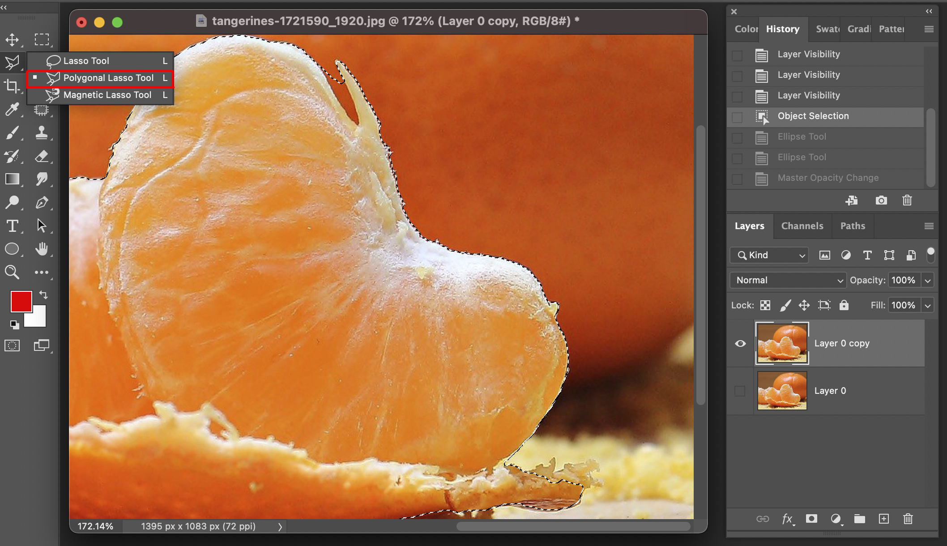Image resolution: width=947 pixels, height=546 pixels.
Task: Click the Add layer mask icon
Action: pos(811,519)
